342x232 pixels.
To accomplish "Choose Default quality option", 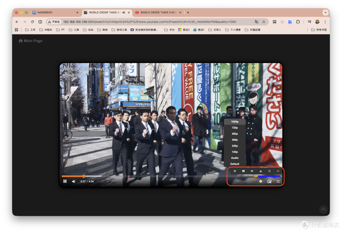I will pos(235,164).
